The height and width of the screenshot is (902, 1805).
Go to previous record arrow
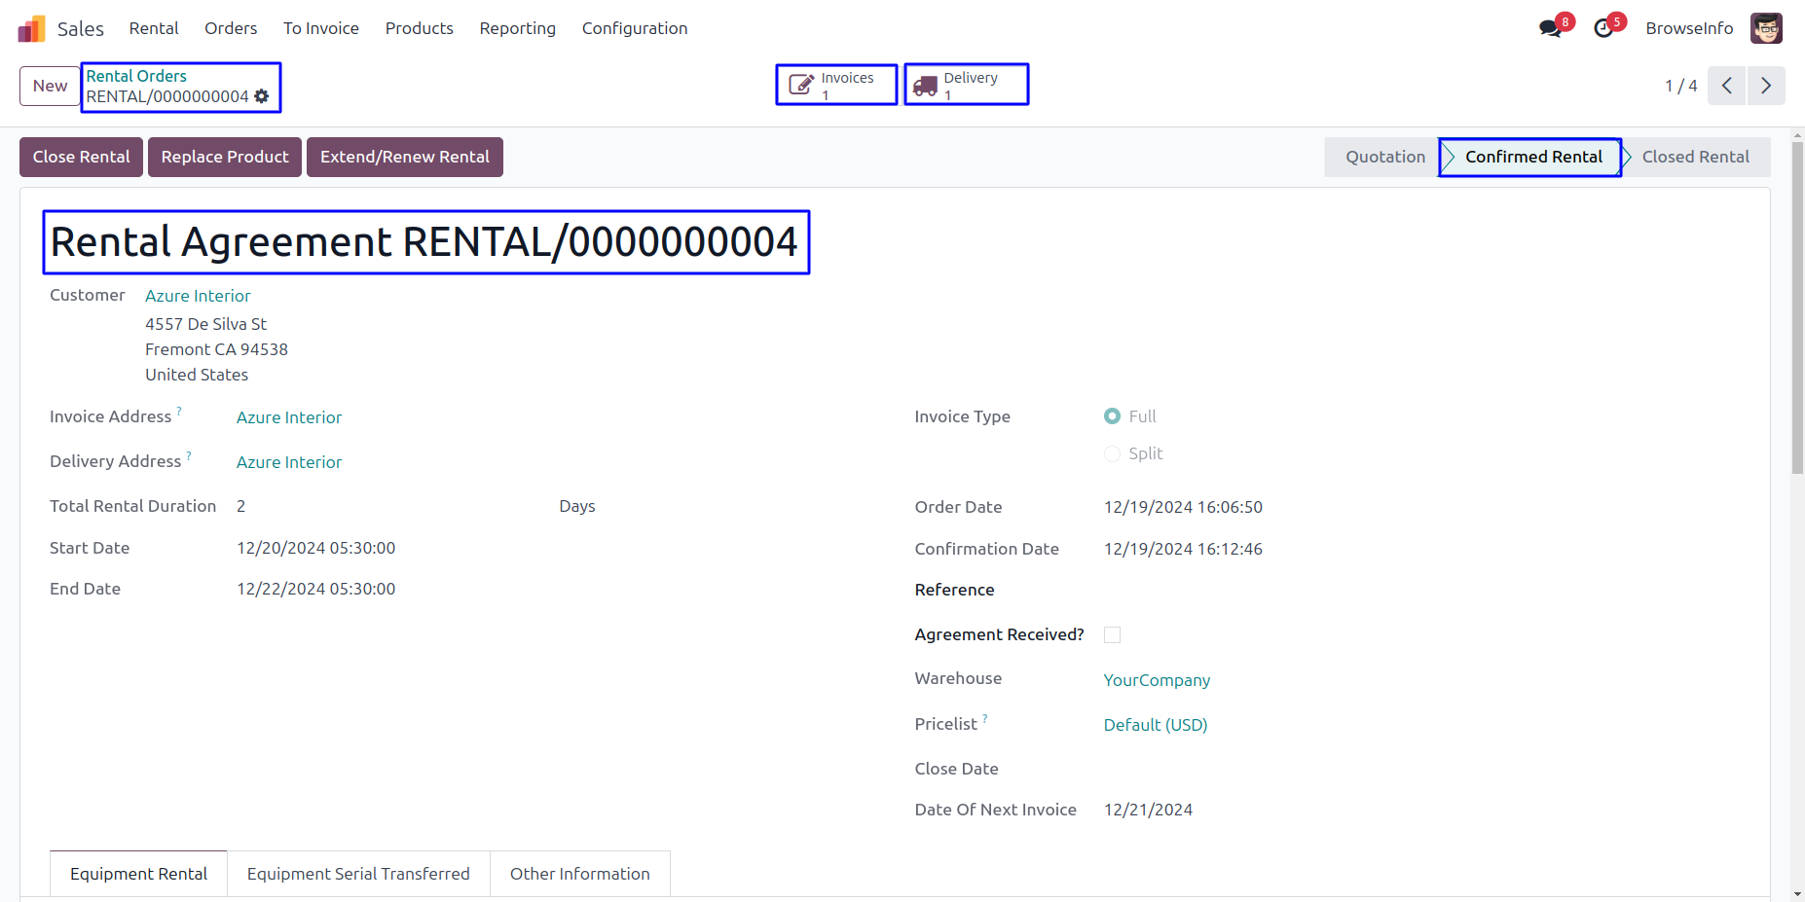[1726, 86]
